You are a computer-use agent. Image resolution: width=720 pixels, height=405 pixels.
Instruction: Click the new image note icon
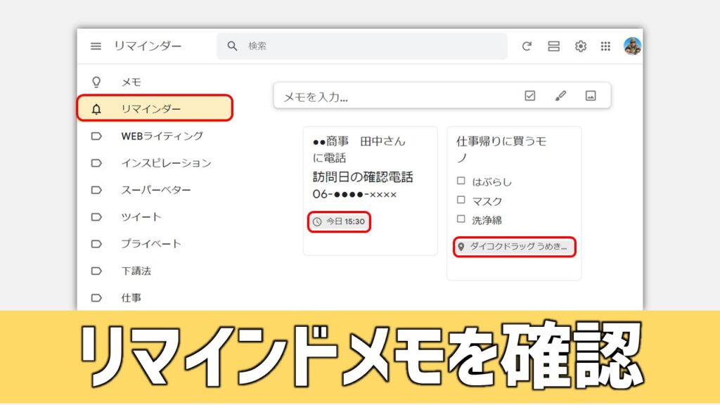pyautogui.click(x=591, y=96)
